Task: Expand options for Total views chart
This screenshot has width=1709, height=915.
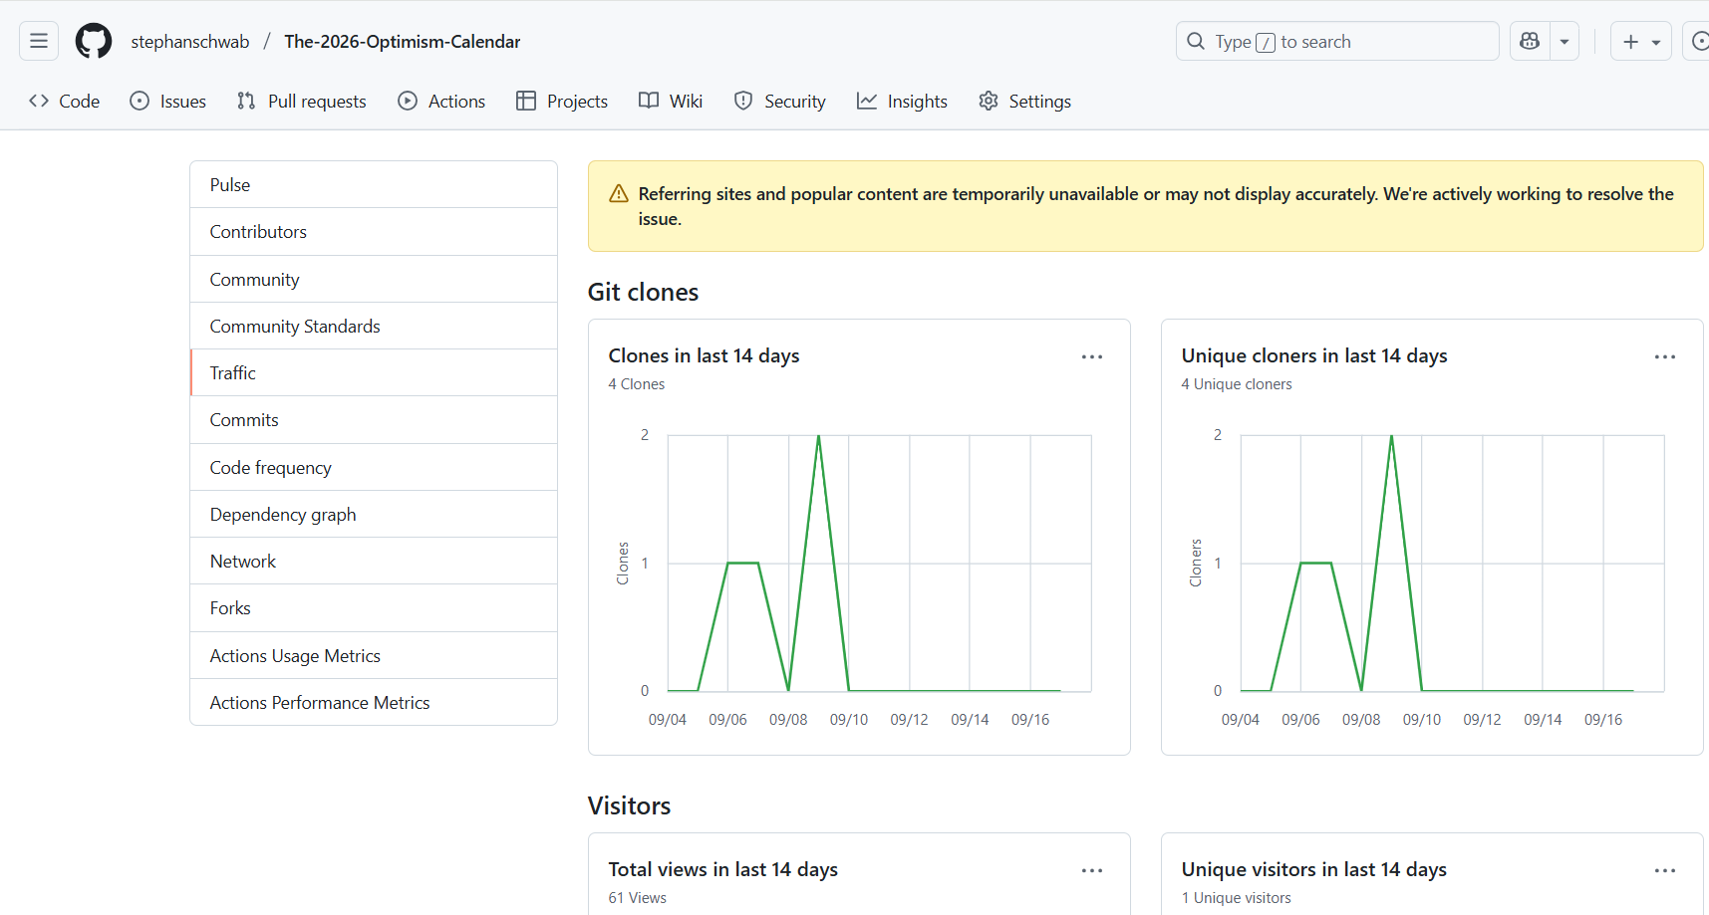Action: [1092, 870]
